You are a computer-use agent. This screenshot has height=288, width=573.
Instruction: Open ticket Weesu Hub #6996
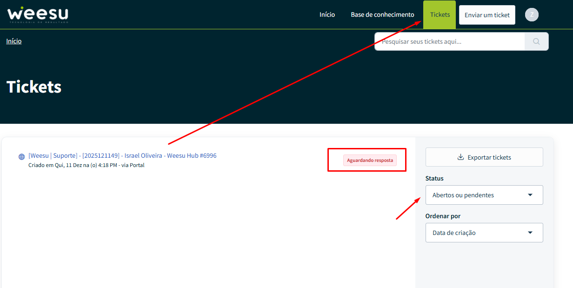(122, 155)
